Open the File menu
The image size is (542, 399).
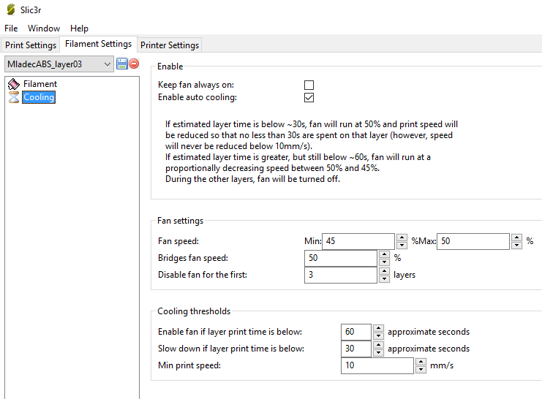[x=11, y=28]
